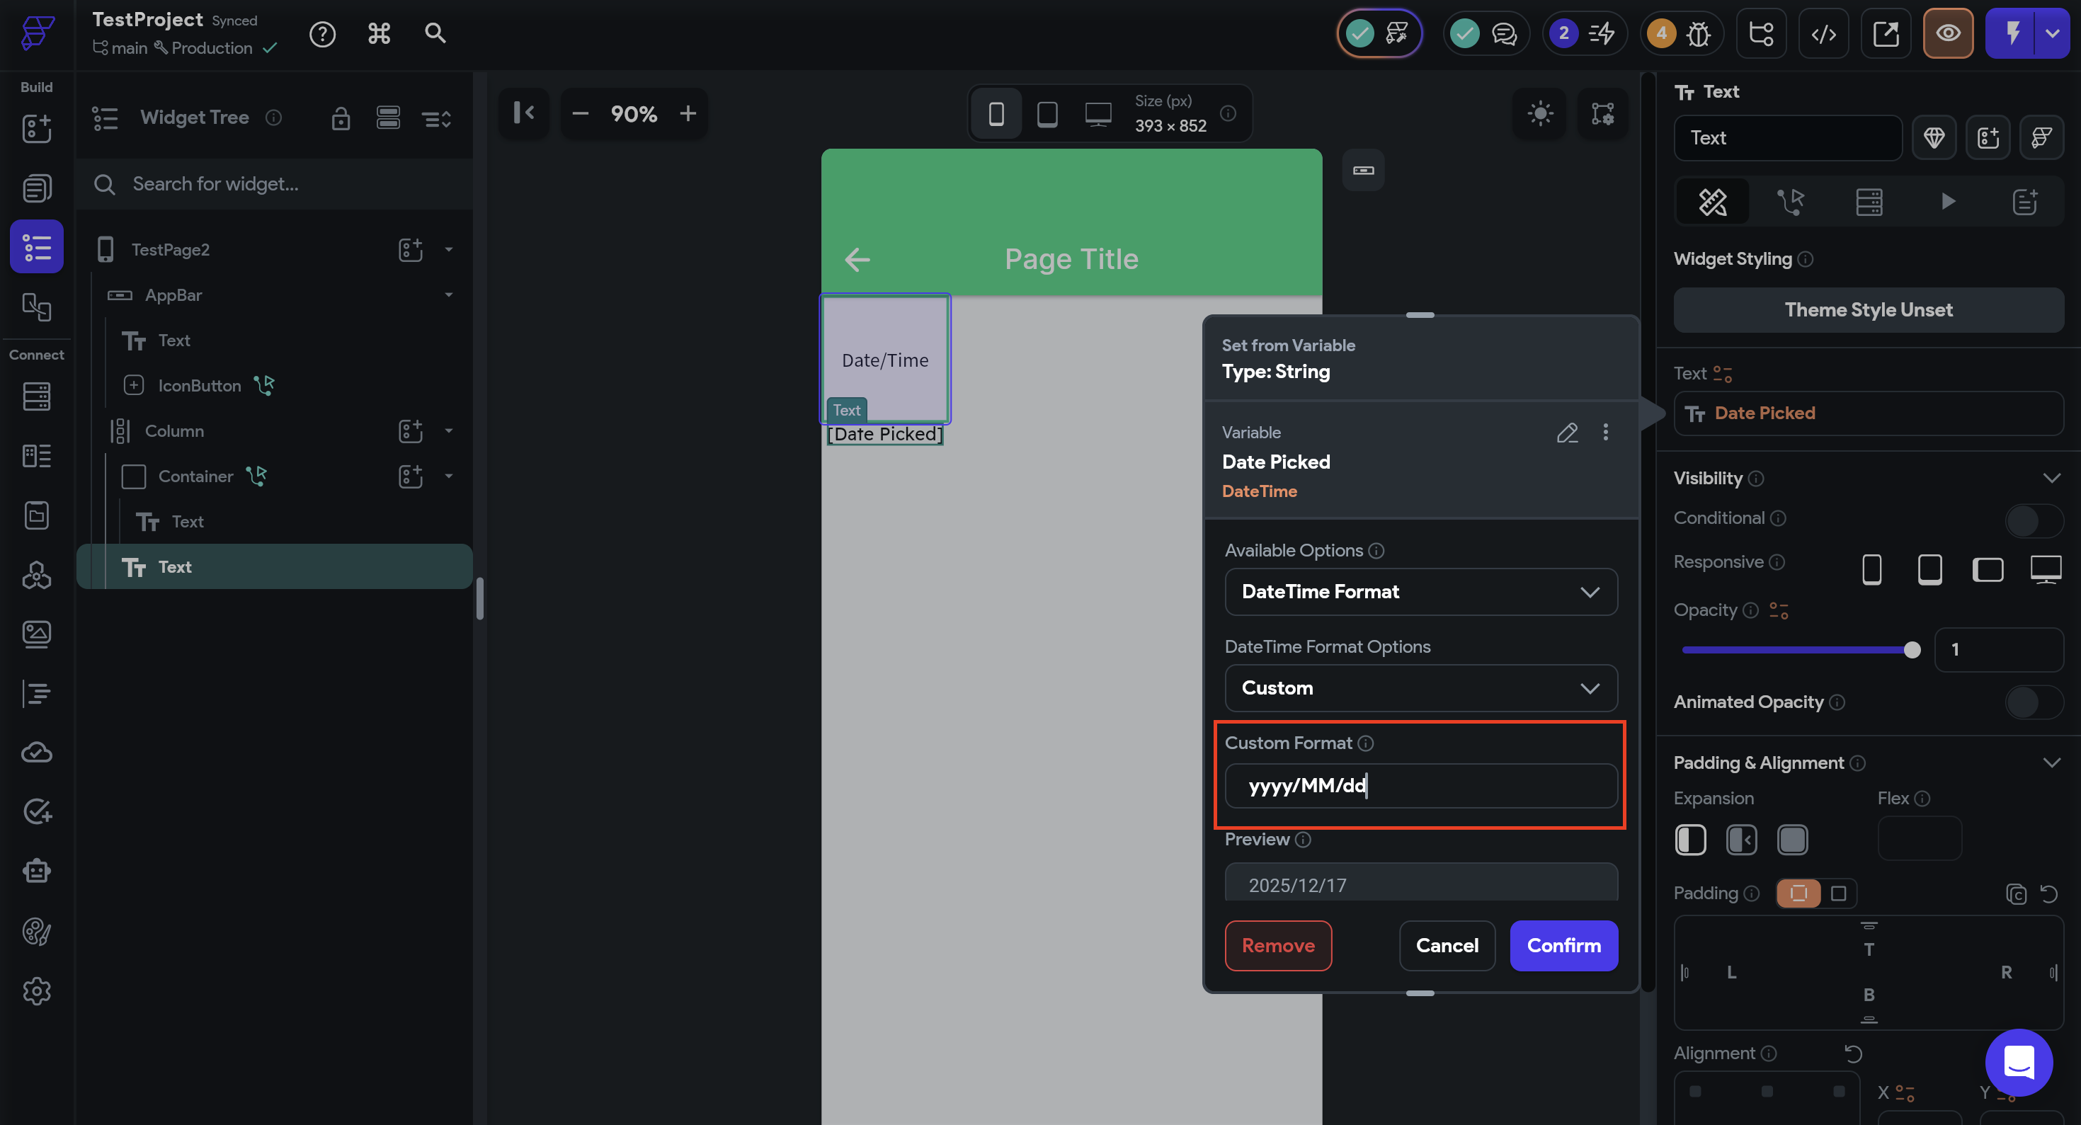
Task: Open the Preview mode eye icon
Action: (x=1947, y=34)
